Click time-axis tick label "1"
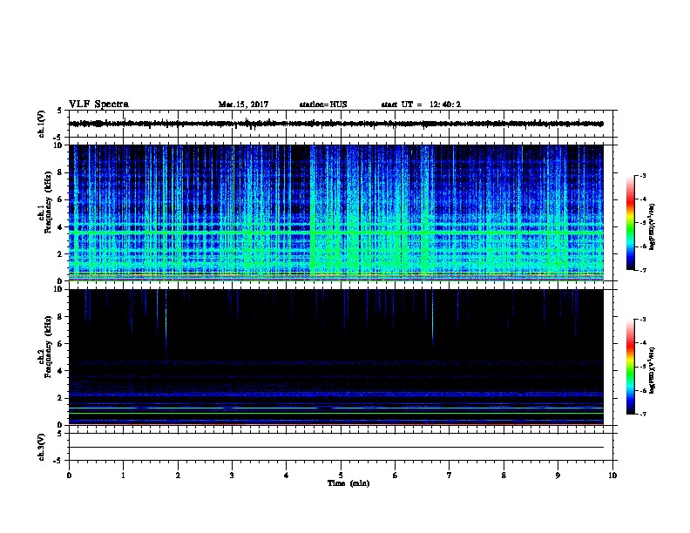The width and height of the screenshot is (690, 533). tap(124, 476)
